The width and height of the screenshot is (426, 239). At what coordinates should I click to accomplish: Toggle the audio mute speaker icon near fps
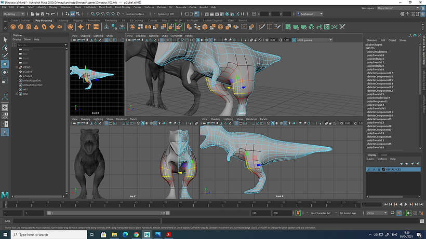coord(409,213)
